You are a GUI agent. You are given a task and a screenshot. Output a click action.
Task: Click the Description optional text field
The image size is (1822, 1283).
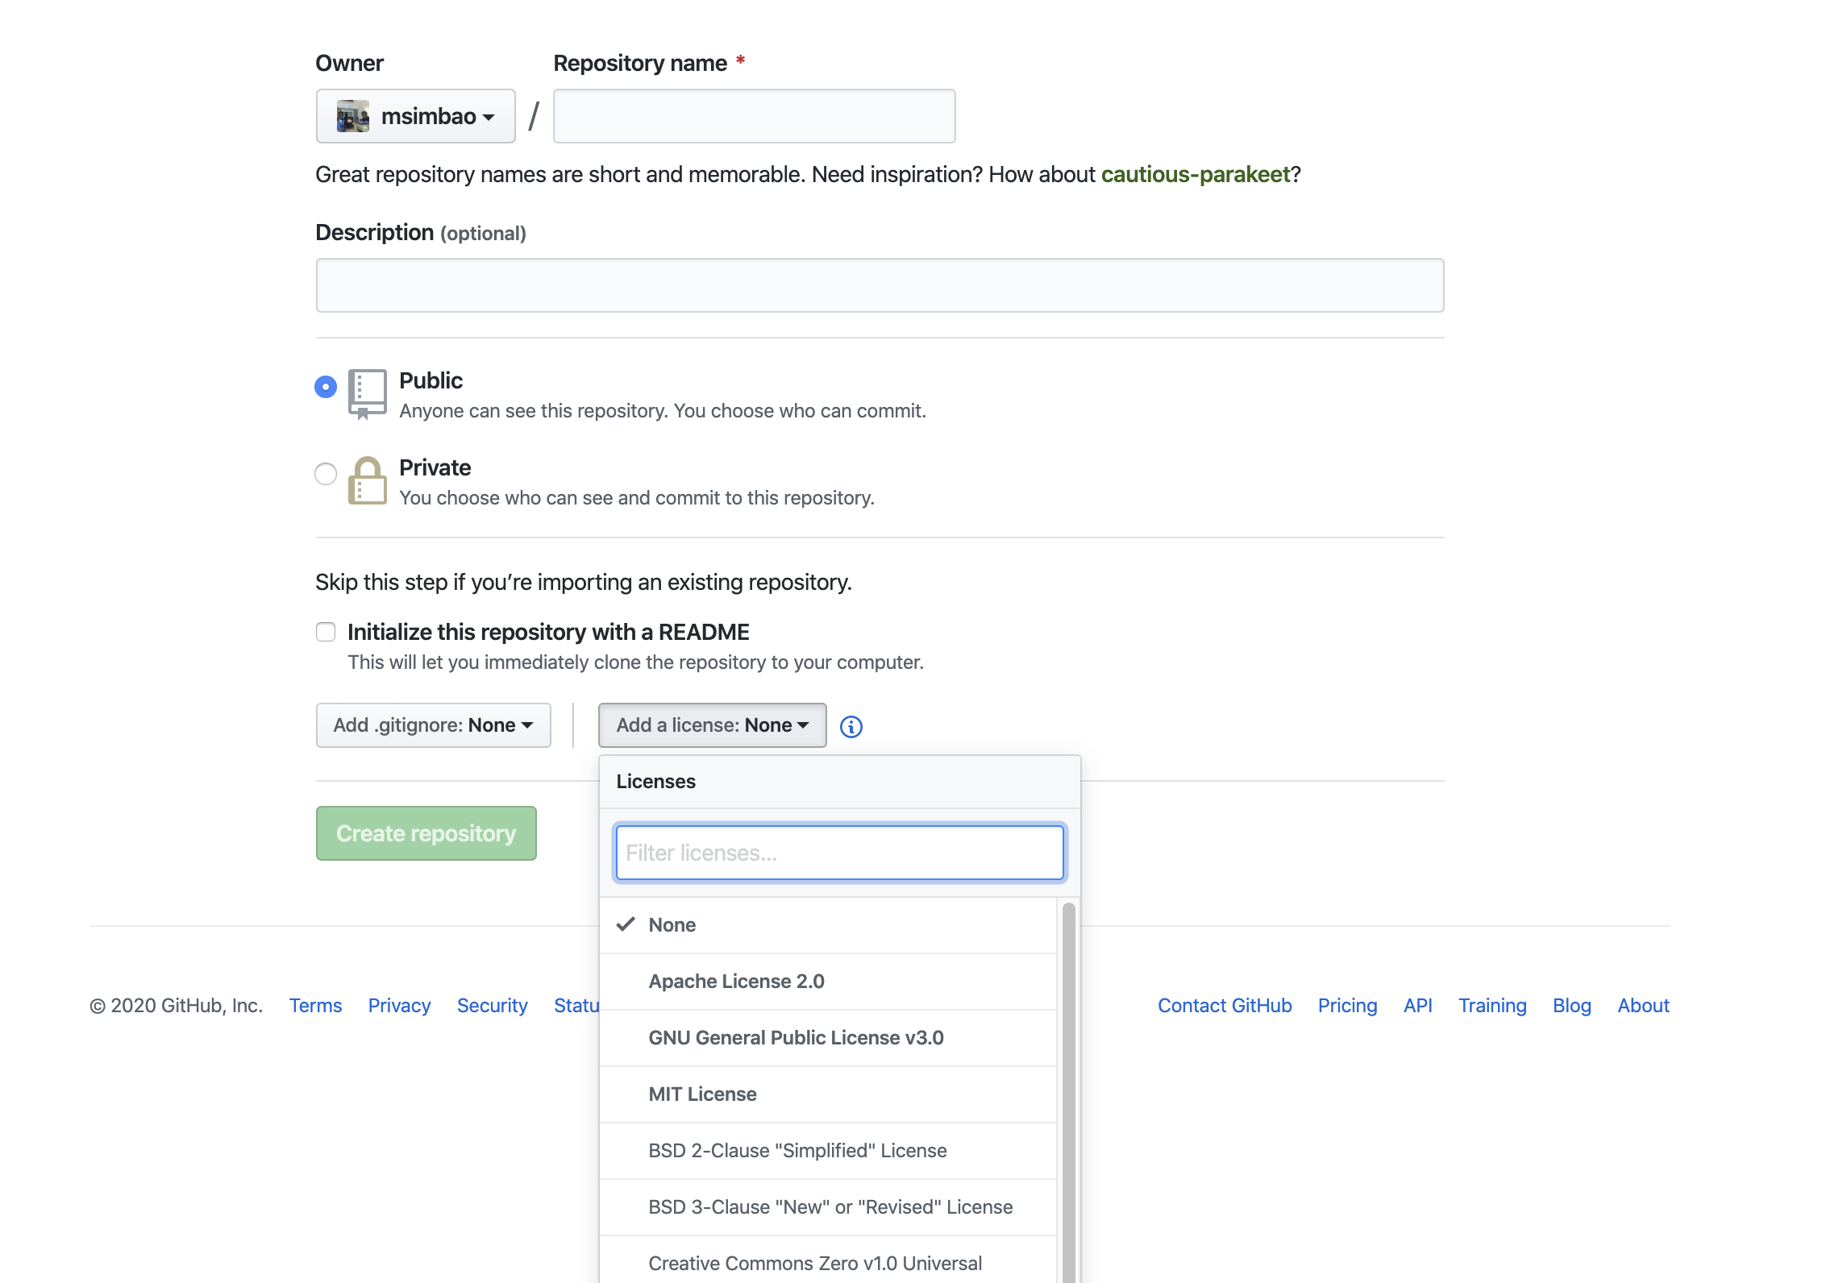click(x=879, y=284)
